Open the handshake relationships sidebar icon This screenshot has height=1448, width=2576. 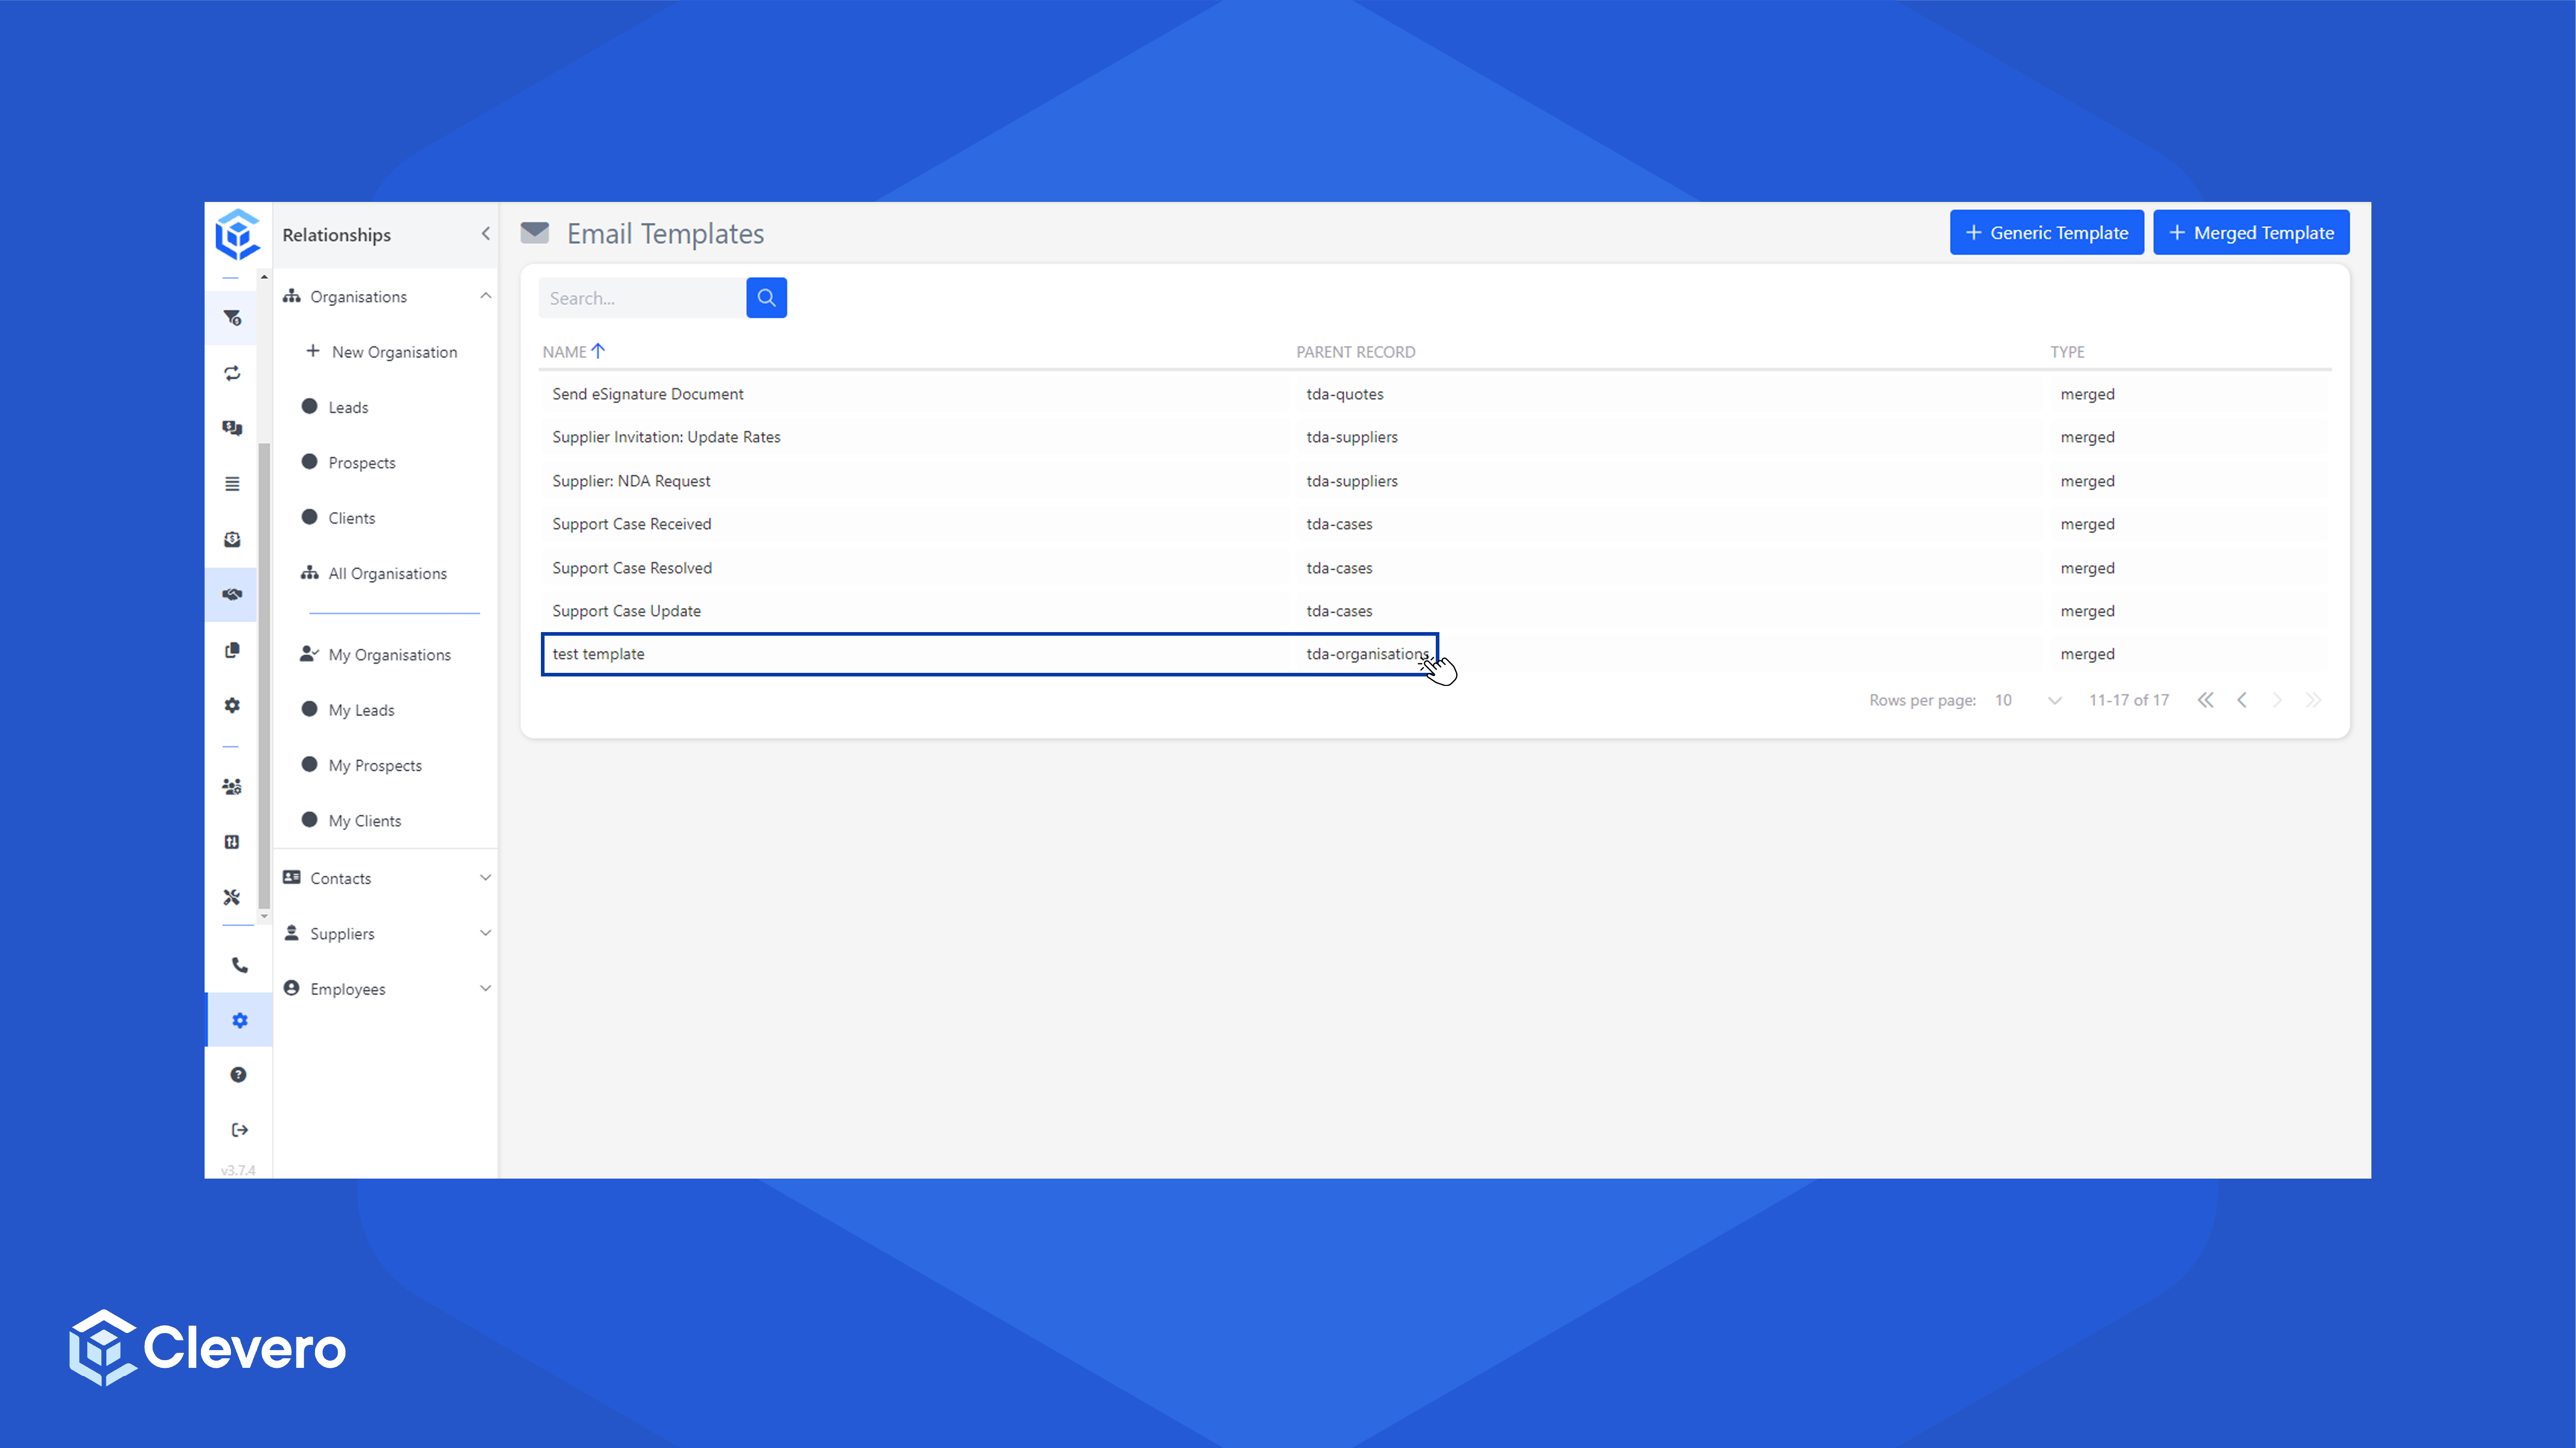click(232, 594)
